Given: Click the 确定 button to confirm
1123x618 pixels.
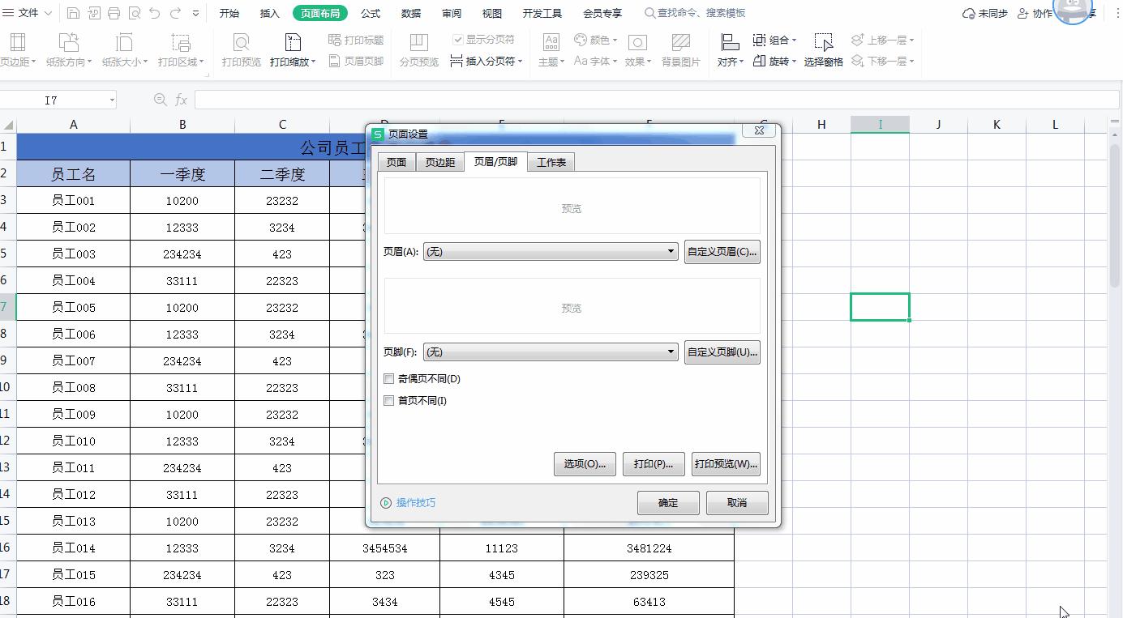Looking at the screenshot, I should pos(667,502).
